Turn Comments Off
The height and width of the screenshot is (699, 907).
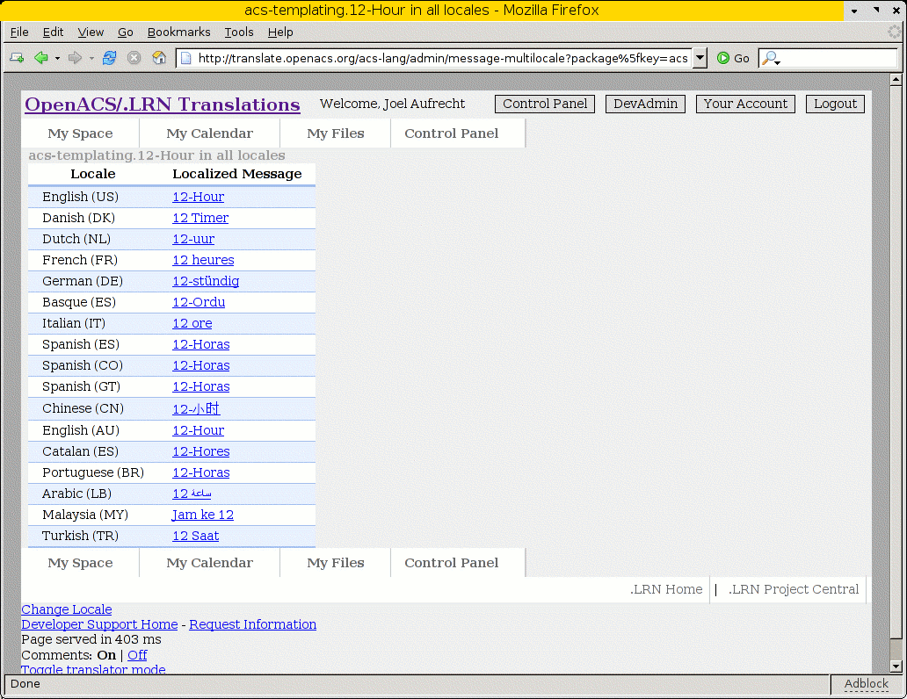point(137,654)
